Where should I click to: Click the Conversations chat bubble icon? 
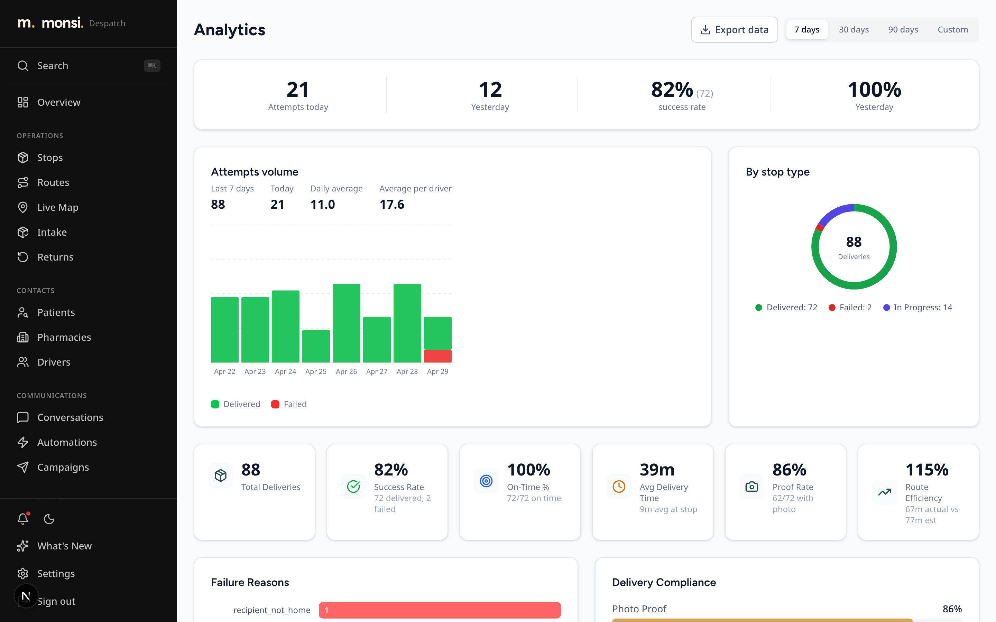23,417
